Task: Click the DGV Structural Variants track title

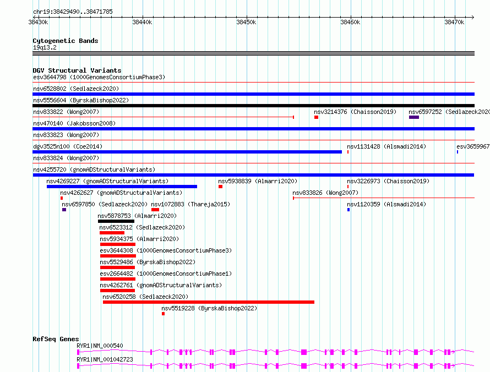Action: (x=77, y=70)
